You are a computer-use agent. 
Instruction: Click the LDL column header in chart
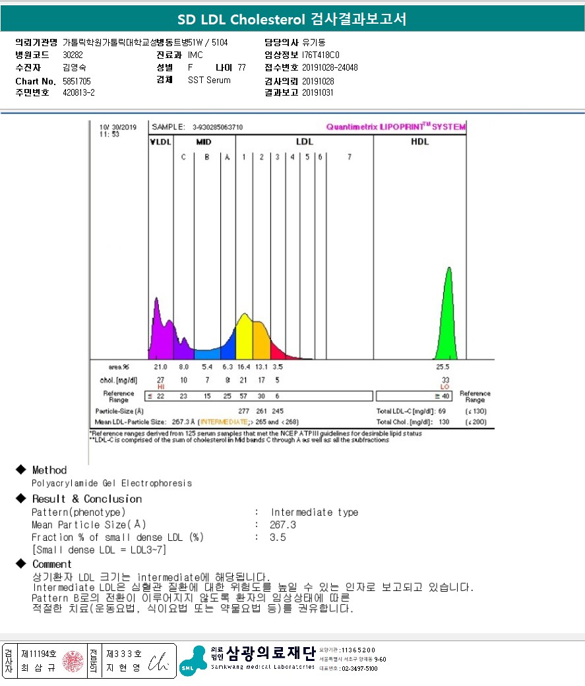pyautogui.click(x=305, y=142)
